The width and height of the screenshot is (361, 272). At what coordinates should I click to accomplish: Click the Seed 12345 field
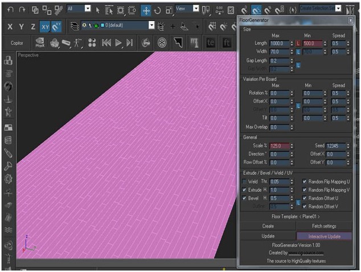[336, 146]
